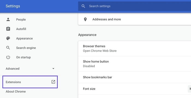The image size is (191, 98).
Task: Click the Appearance palette icon
Action: 8,38
